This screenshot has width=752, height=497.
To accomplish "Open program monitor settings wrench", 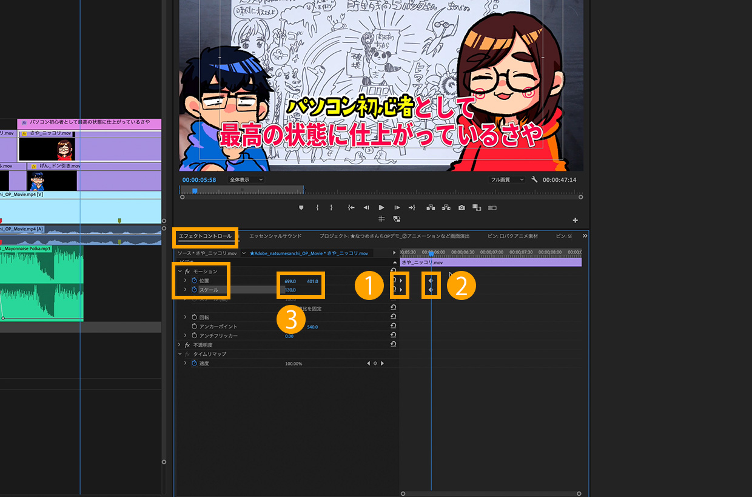I will tap(534, 180).
